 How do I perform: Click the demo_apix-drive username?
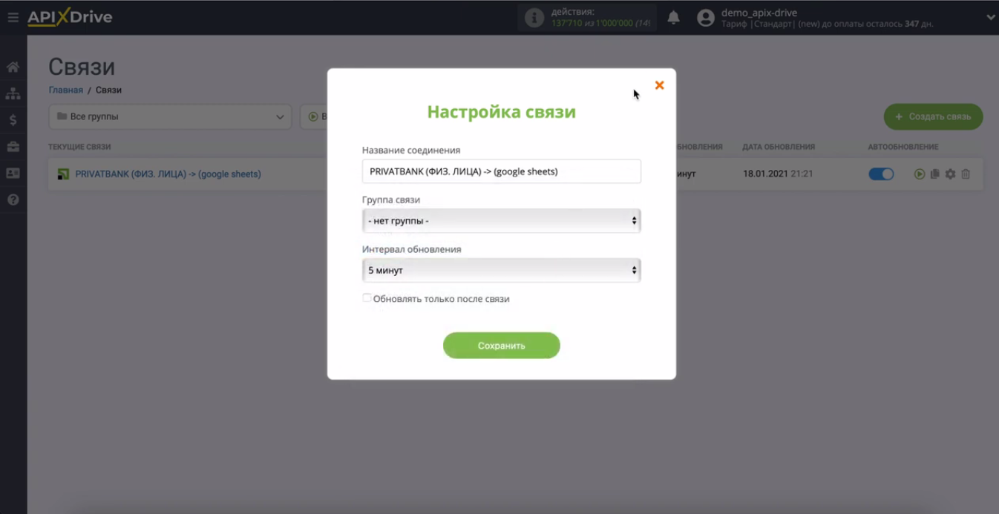(x=759, y=13)
